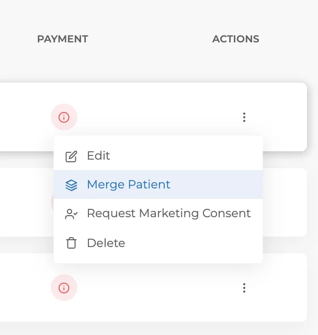Select Delete from the actions menu
Screen dimensions: 318x335
158,243
